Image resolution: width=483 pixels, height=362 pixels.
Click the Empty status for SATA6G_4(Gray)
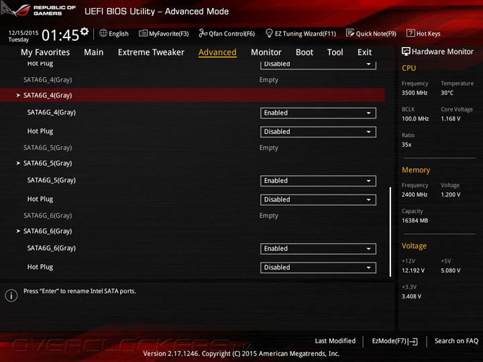coord(268,80)
